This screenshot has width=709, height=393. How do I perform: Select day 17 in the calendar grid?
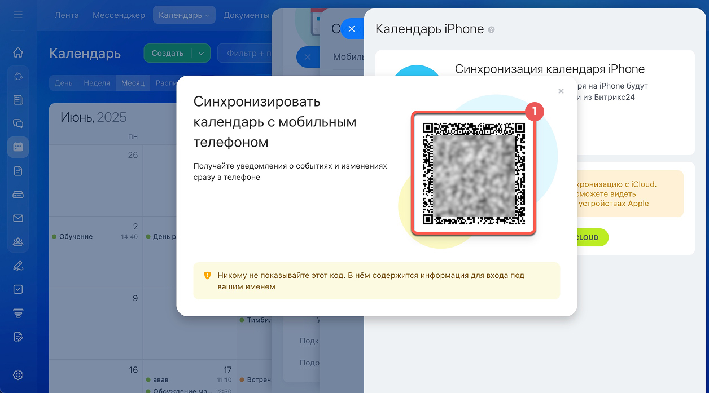[x=227, y=370]
